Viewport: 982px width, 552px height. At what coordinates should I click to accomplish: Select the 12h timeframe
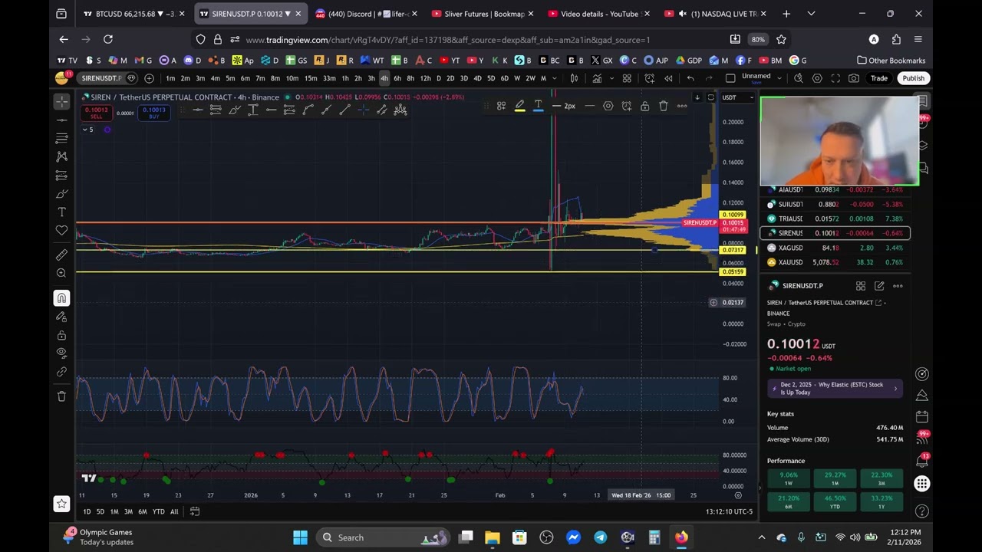(425, 78)
